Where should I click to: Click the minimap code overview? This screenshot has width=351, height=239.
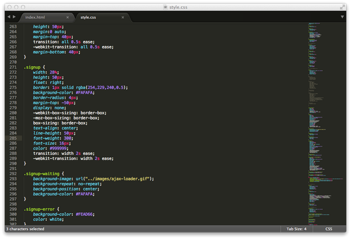click(326, 123)
